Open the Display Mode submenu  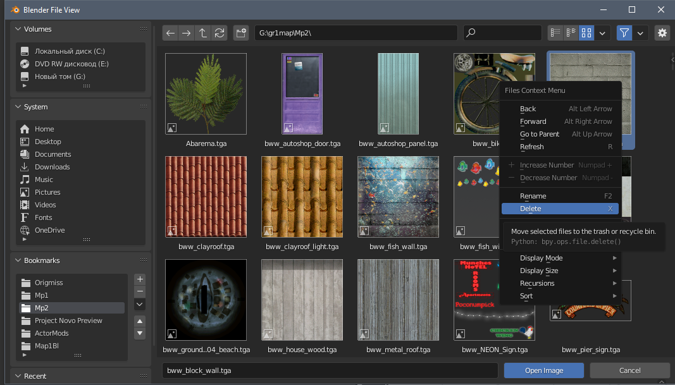[560, 258]
